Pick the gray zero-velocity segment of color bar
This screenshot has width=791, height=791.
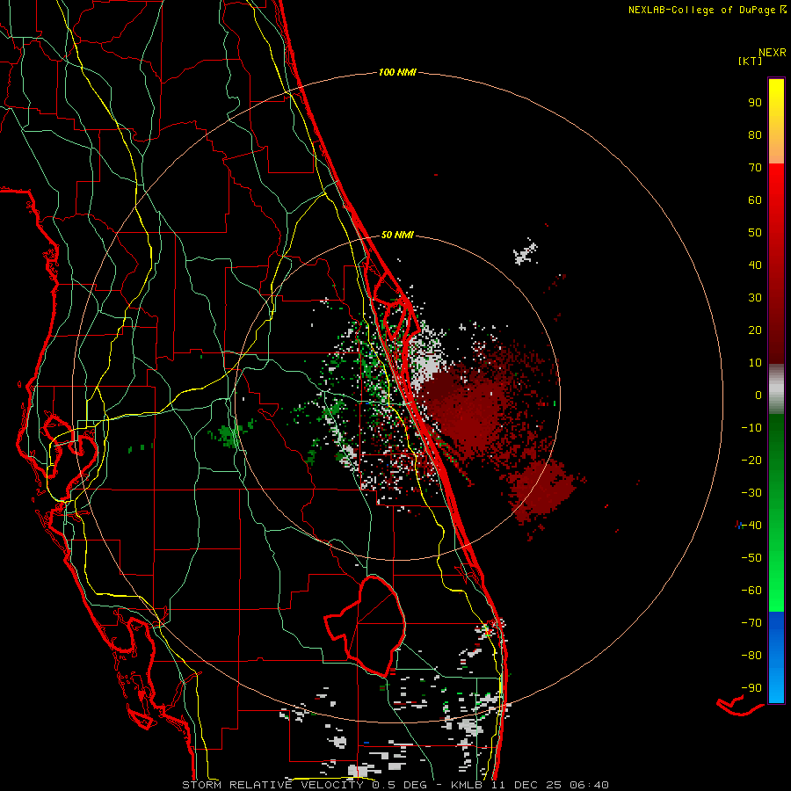776,389
